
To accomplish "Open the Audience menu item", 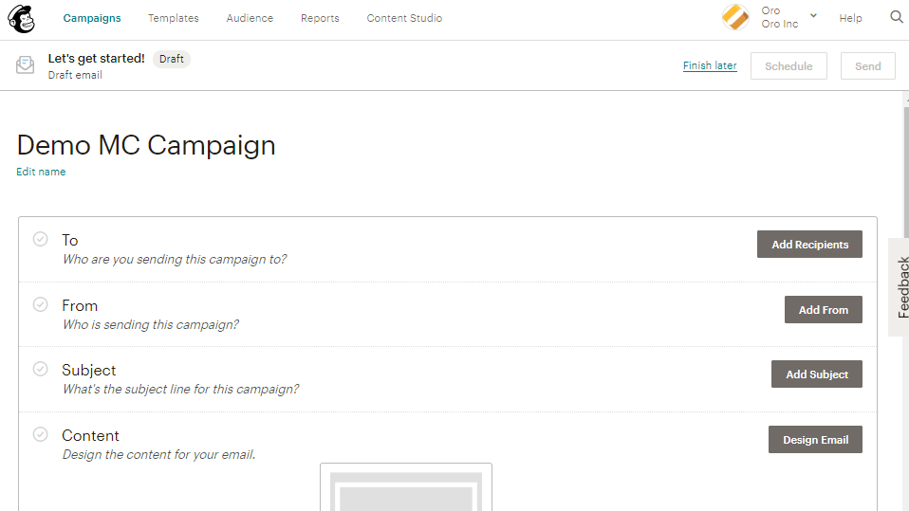I will click(250, 18).
